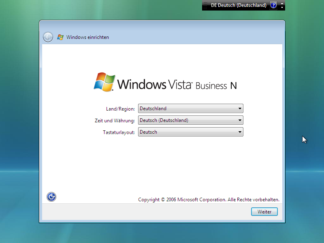
Task: Expand the Land/Region dropdown
Action: pyautogui.click(x=190, y=109)
